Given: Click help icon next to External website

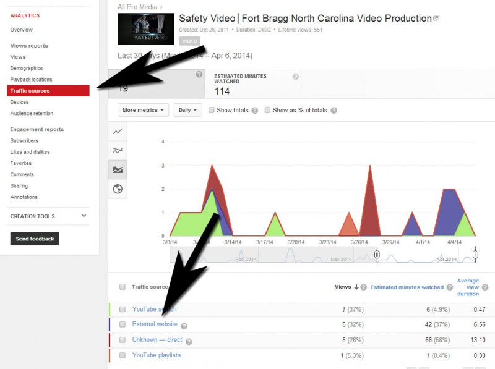Looking at the screenshot, I should [184, 326].
